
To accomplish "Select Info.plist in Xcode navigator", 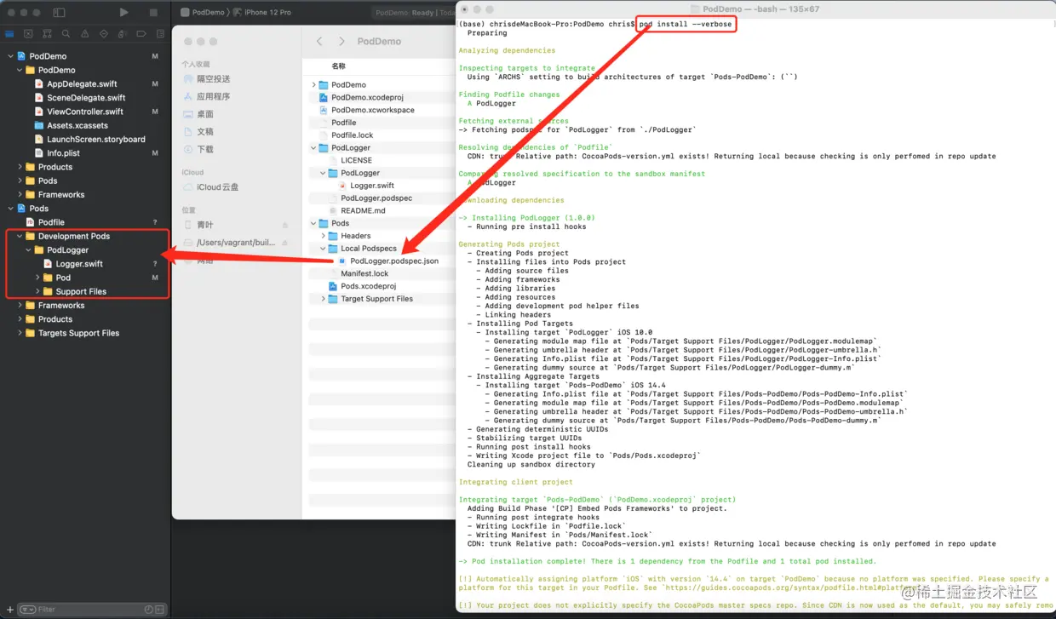I will click(x=63, y=153).
